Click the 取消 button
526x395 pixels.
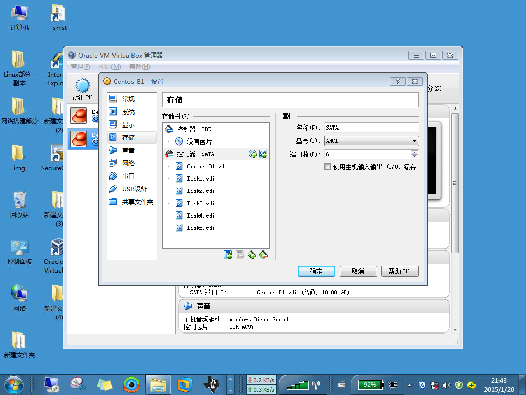pyautogui.click(x=358, y=271)
